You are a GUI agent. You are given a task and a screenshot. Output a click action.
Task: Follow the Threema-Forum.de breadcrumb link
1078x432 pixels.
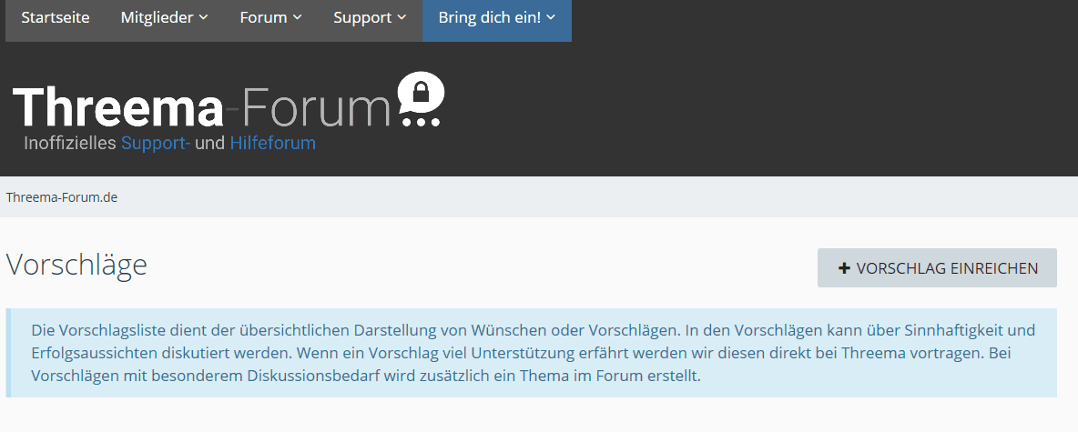[62, 197]
